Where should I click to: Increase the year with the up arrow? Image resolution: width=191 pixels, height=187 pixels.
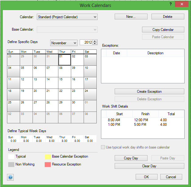pyautogui.click(x=95, y=42)
